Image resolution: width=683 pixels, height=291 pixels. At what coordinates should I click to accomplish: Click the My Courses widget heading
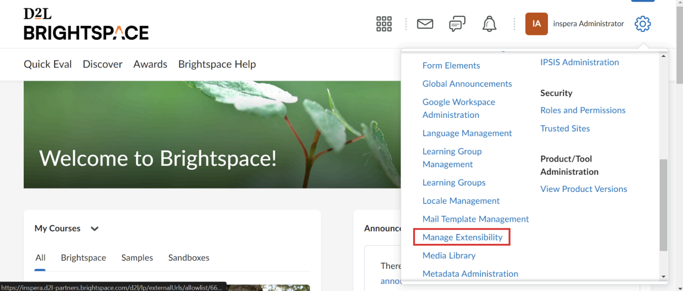coord(57,229)
